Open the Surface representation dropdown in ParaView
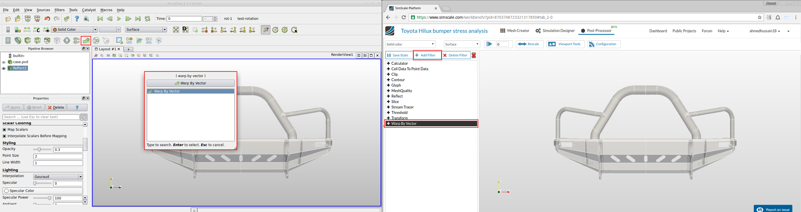 tap(146, 30)
